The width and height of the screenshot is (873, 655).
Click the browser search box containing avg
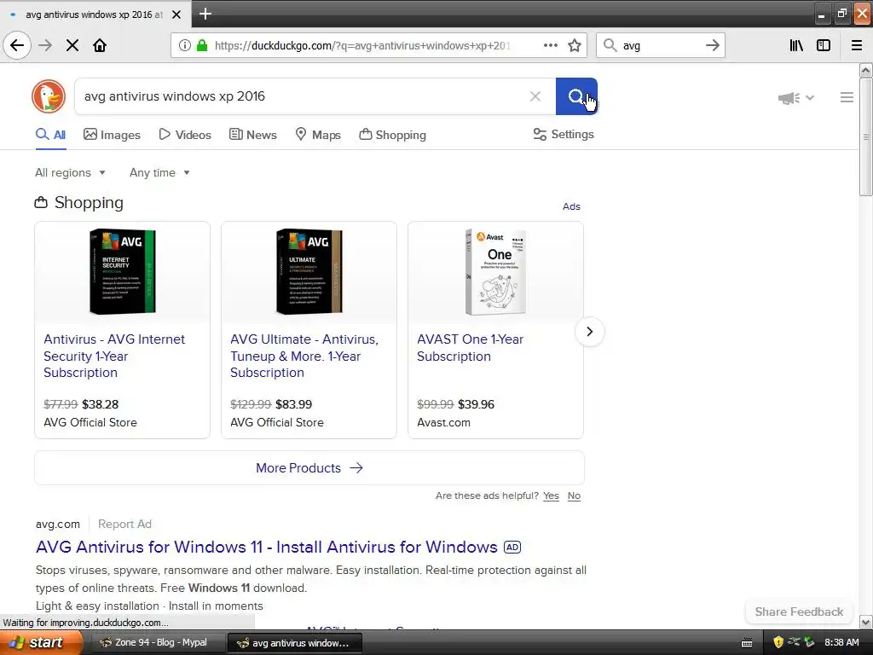coord(661,45)
